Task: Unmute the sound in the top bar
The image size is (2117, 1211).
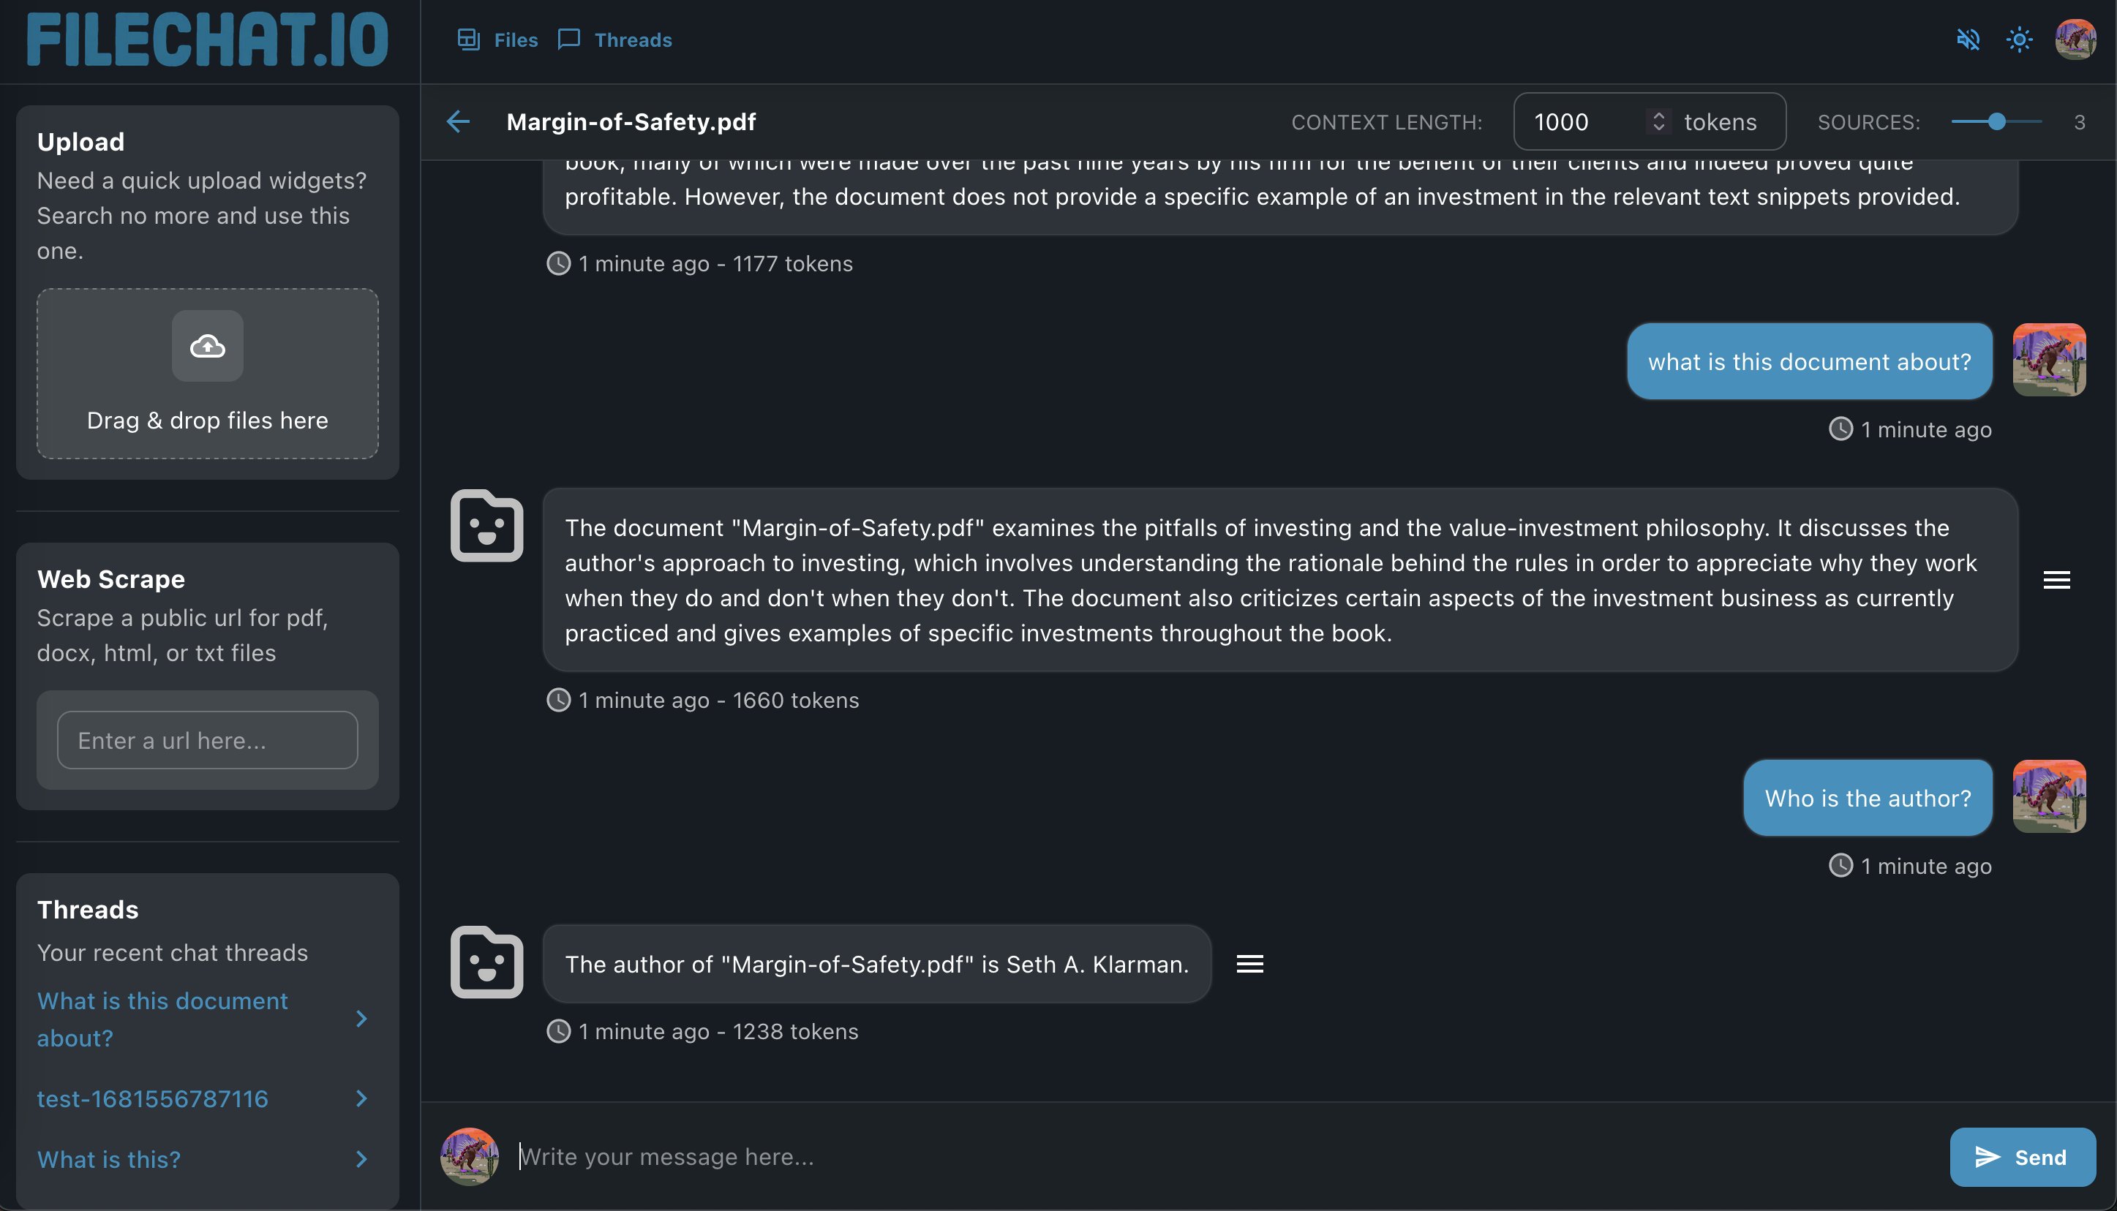Action: 1968,39
